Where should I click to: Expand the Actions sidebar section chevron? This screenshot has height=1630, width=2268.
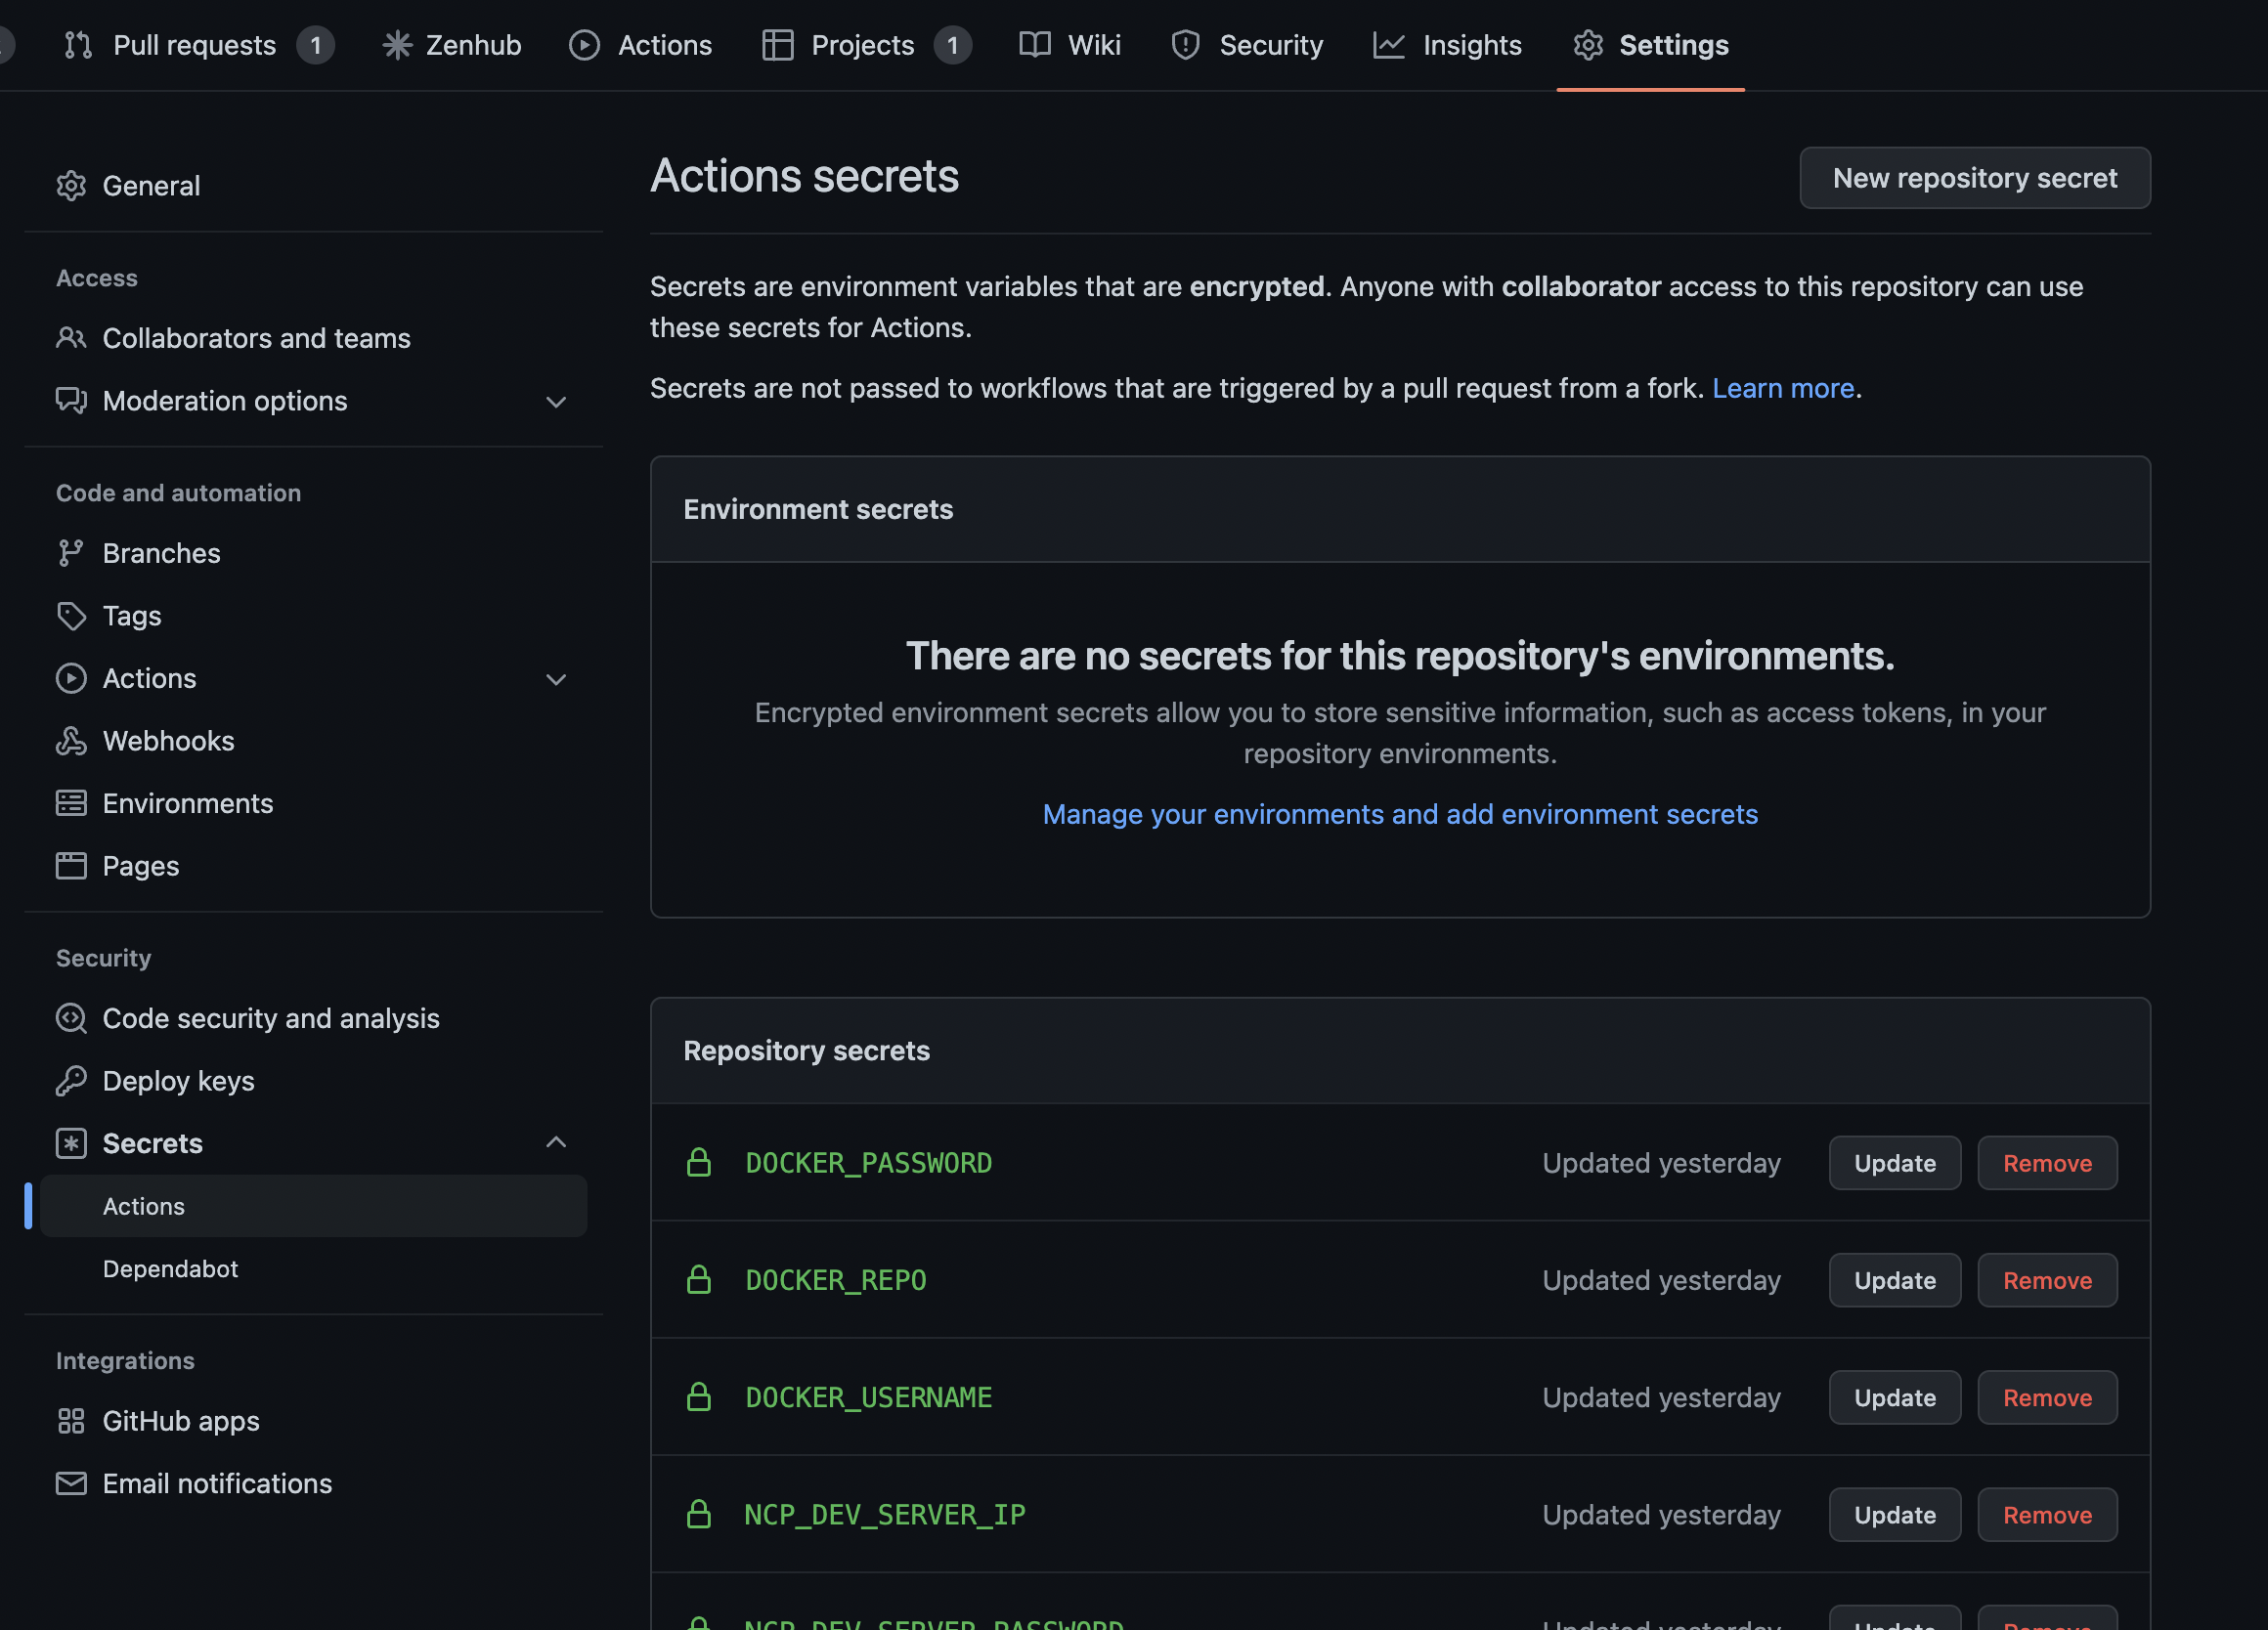click(556, 679)
